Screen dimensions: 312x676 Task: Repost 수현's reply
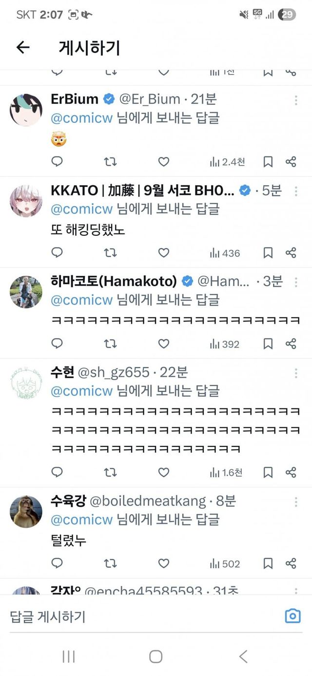(111, 472)
